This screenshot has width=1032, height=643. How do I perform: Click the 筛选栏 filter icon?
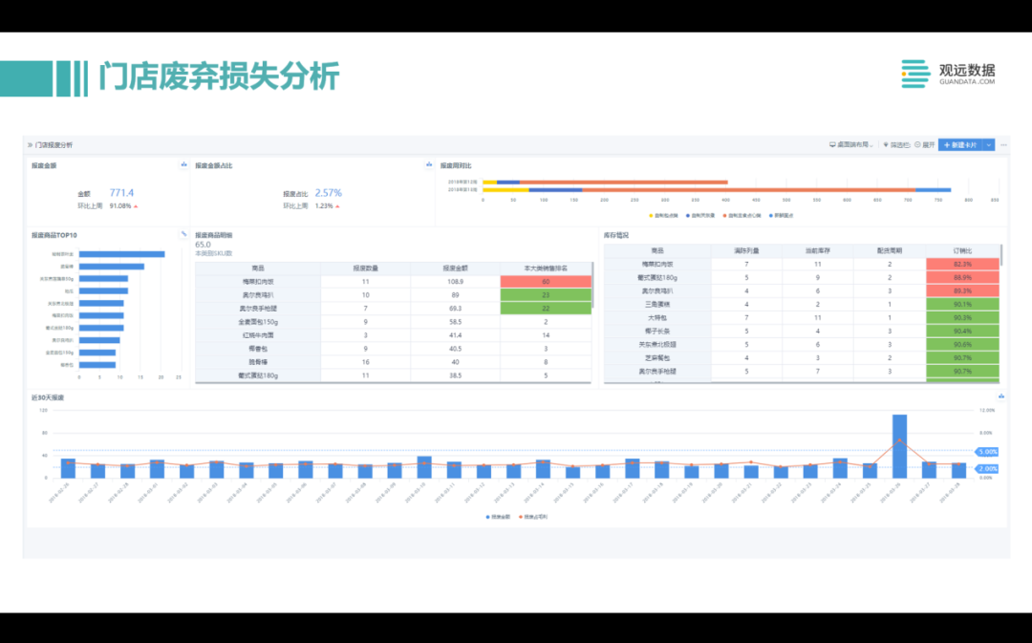point(886,145)
